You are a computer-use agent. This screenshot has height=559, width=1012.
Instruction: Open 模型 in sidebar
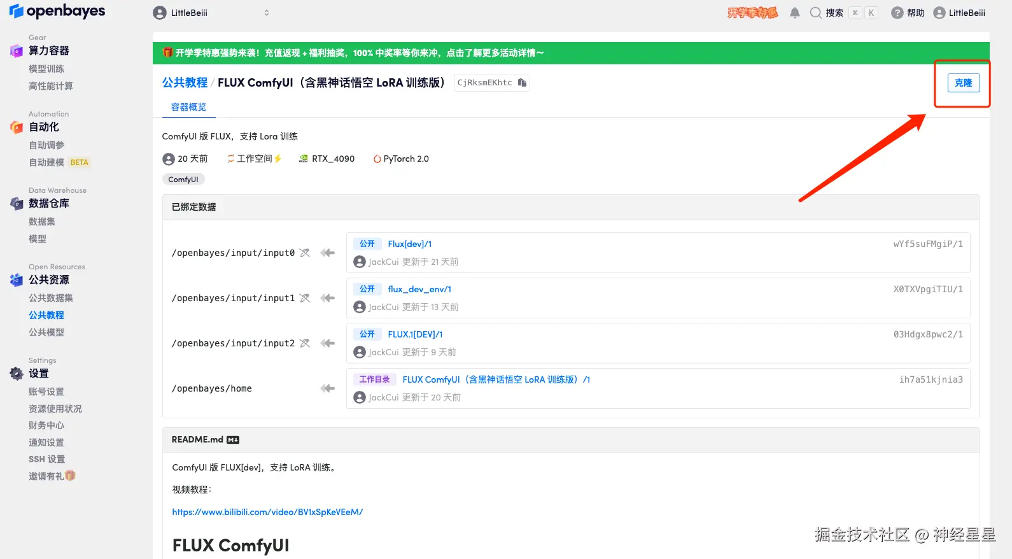38,239
